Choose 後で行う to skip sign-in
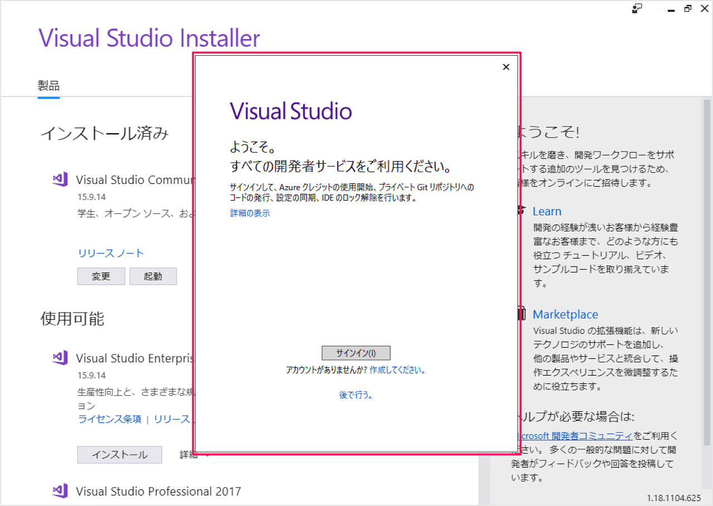 356,395
